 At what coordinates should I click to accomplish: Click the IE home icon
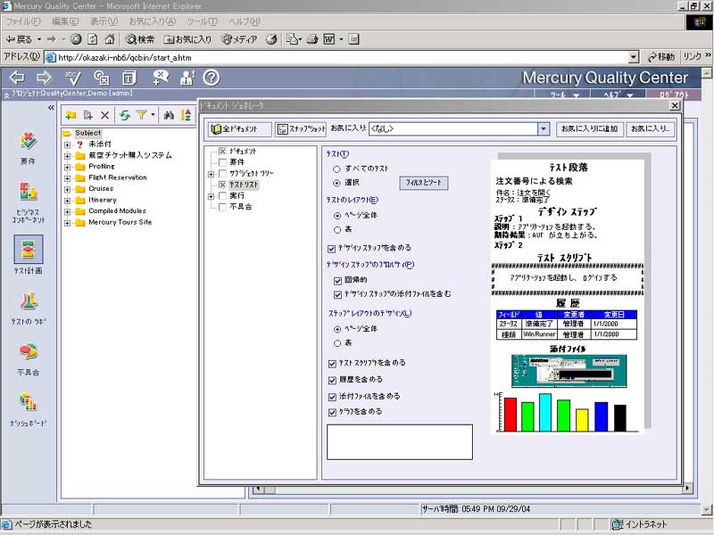pyautogui.click(x=109, y=39)
